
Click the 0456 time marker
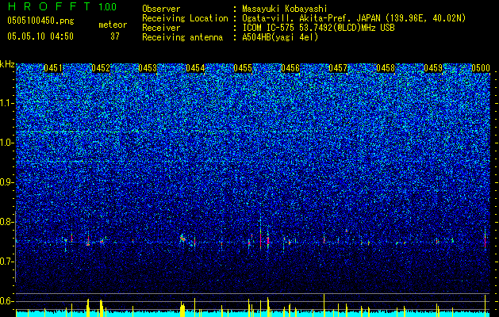tap(290, 68)
